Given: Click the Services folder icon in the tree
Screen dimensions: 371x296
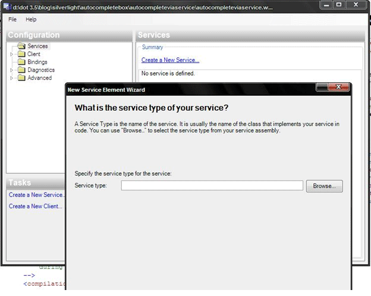Looking at the screenshot, I should point(21,46).
